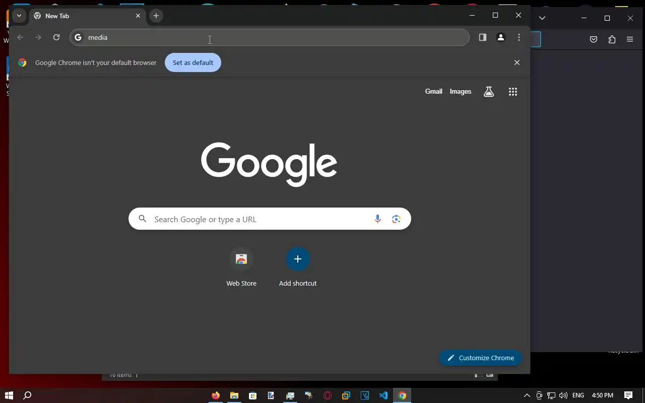Viewport: 645px width, 403px height.
Task: Click the Chrome taskbar icon
Action: tap(402, 395)
